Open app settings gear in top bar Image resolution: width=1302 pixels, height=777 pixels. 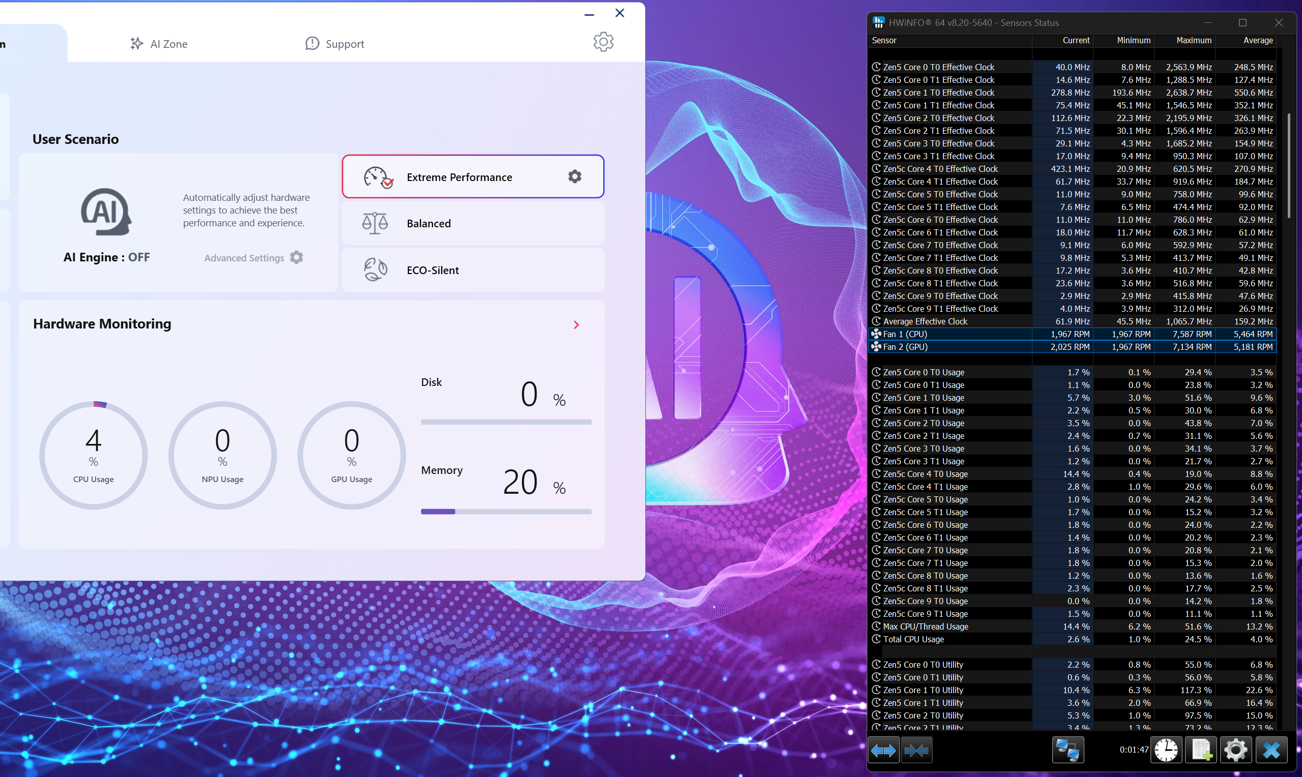pyautogui.click(x=603, y=42)
